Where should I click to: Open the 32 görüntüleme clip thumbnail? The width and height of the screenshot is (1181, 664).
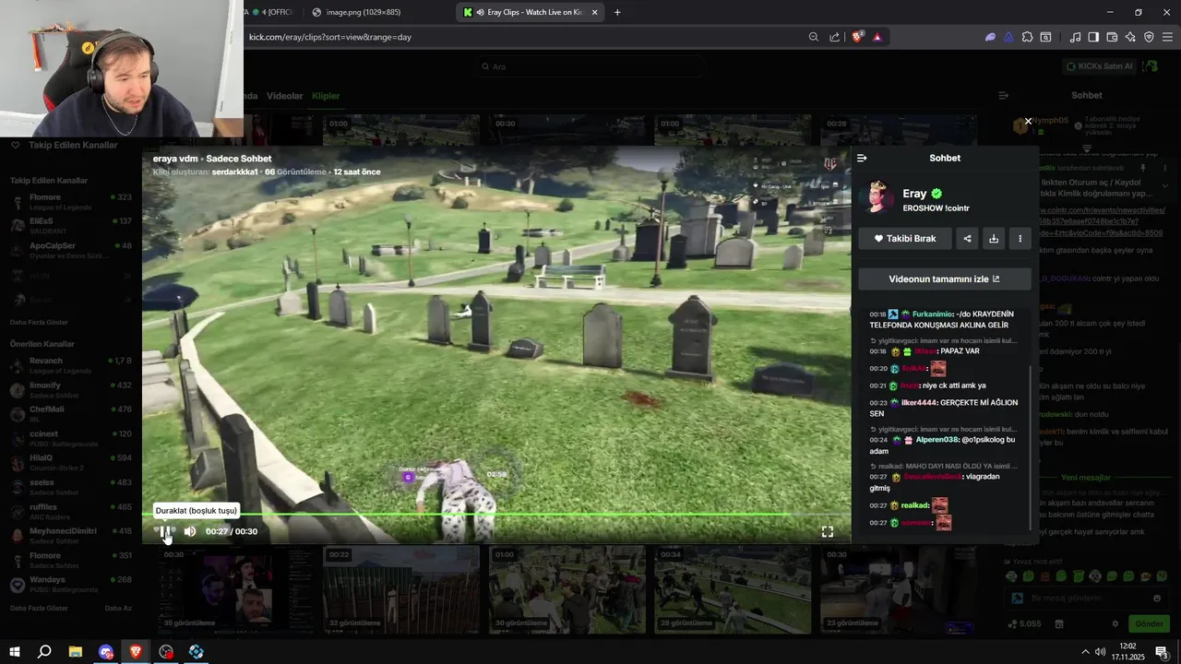click(401, 590)
